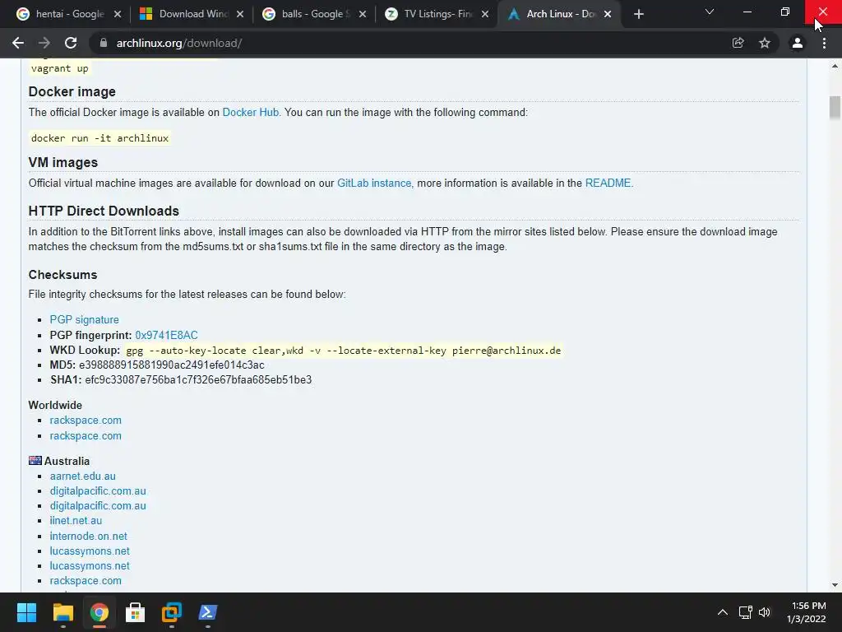Open the Chrome three-dot menu

click(824, 43)
